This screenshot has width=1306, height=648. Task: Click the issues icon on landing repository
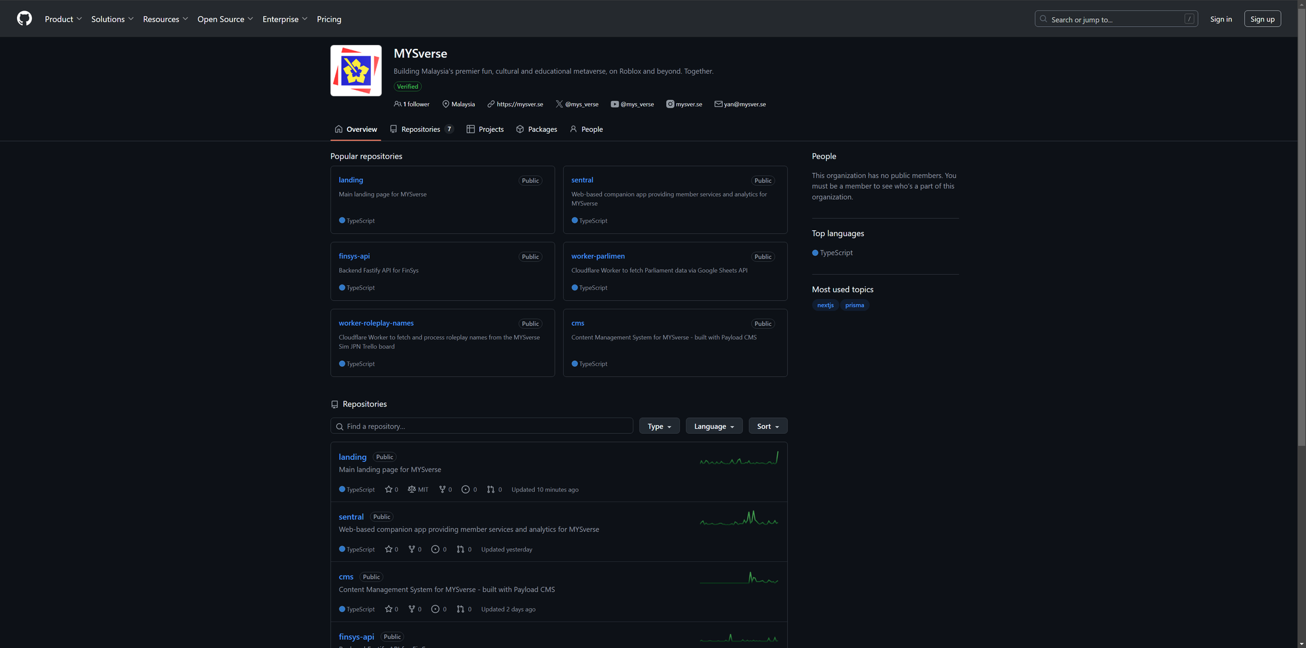point(466,489)
